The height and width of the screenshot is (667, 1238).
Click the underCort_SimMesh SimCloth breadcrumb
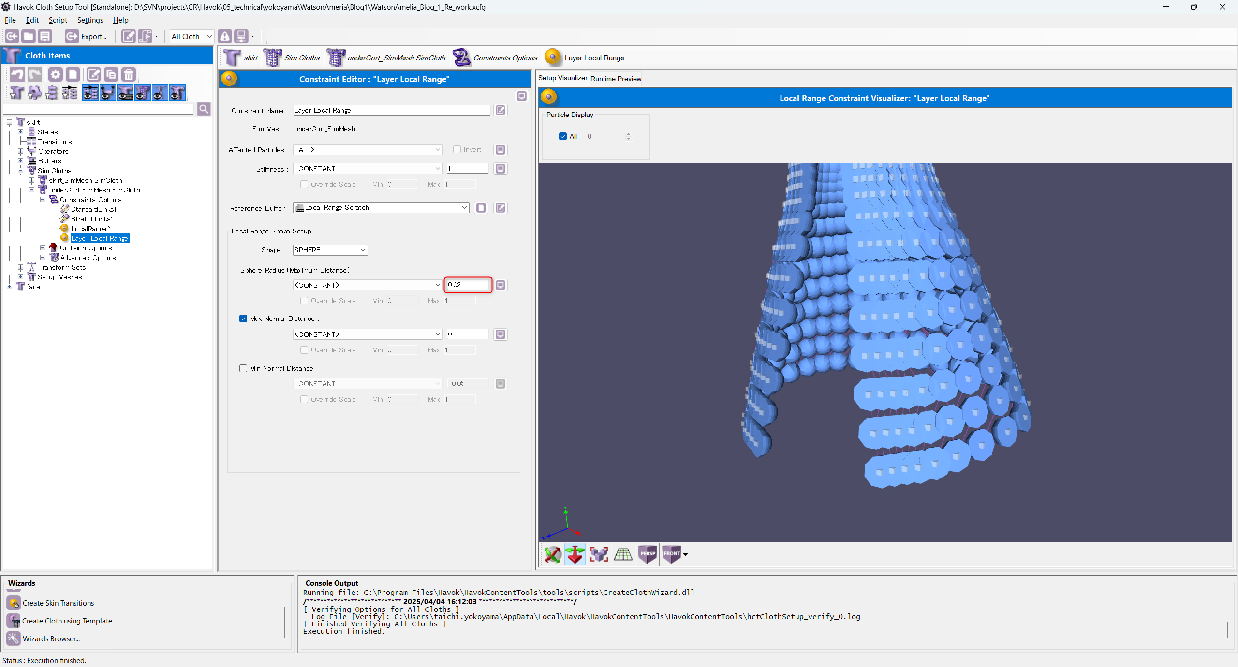386,58
